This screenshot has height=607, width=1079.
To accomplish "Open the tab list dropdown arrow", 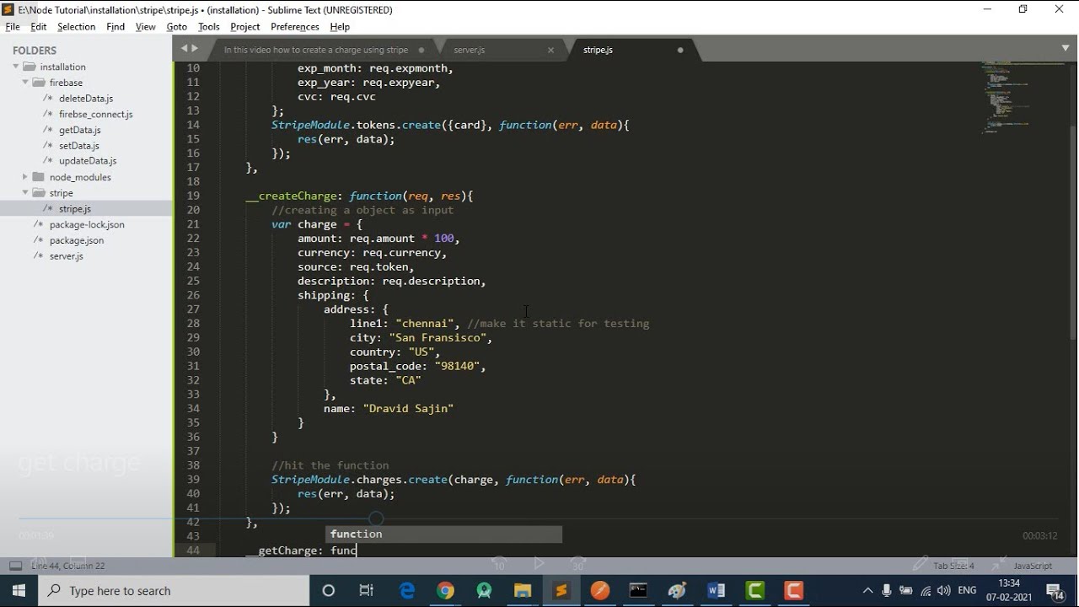I will [x=1066, y=49].
